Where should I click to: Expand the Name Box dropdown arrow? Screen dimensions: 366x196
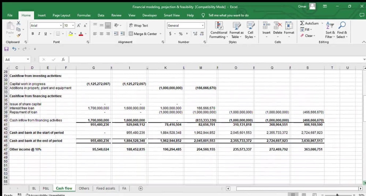click(x=28, y=60)
